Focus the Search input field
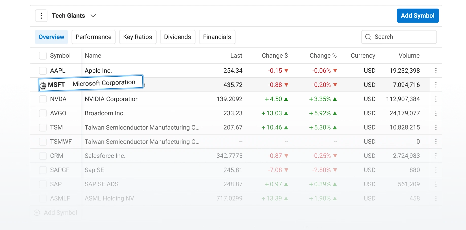This screenshot has height=230, width=466. pyautogui.click(x=399, y=37)
